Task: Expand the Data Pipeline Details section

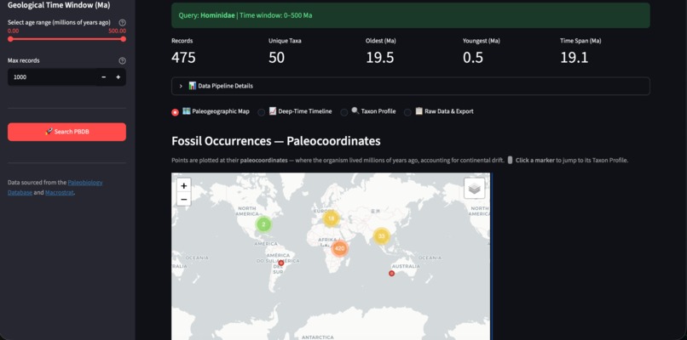Action: 411,86
